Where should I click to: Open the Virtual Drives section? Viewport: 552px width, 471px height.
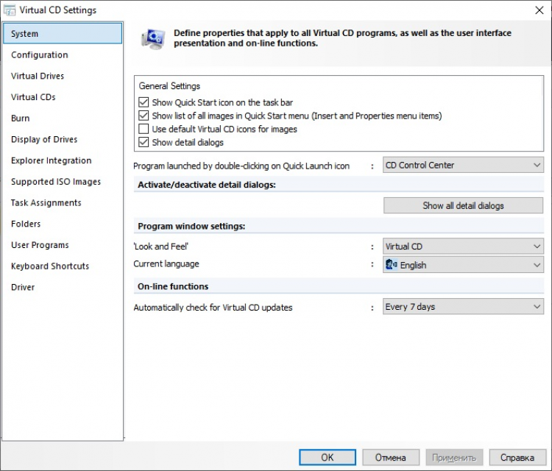point(38,76)
